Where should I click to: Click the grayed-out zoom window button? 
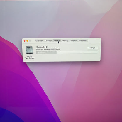pos(30,41)
